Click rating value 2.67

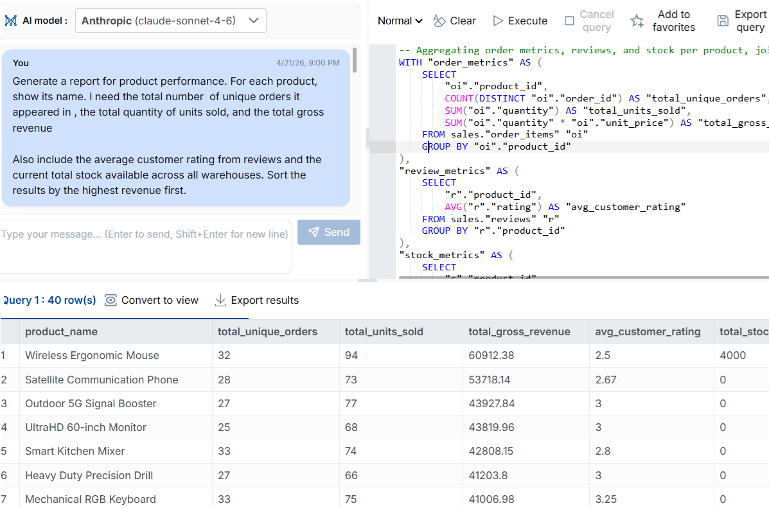pos(606,380)
